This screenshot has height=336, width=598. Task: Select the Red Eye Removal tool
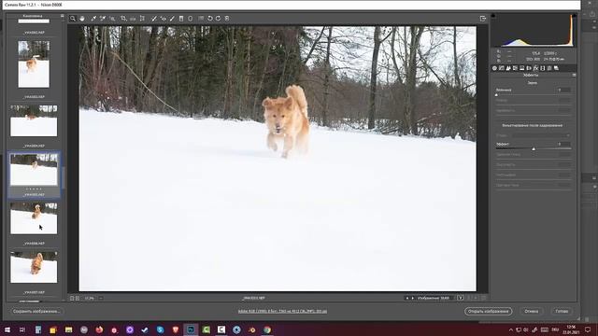[164, 19]
